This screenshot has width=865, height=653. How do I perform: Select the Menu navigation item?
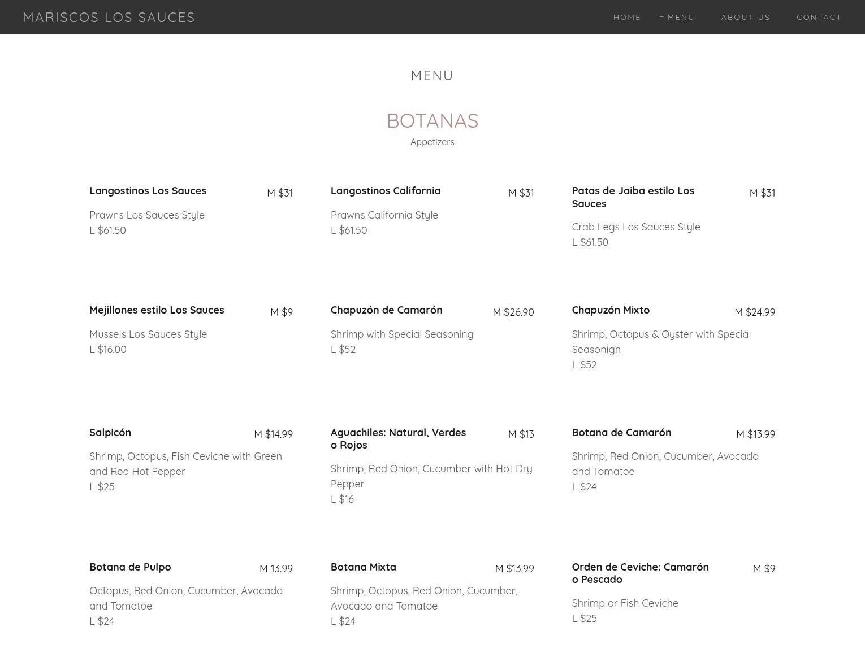click(x=680, y=18)
